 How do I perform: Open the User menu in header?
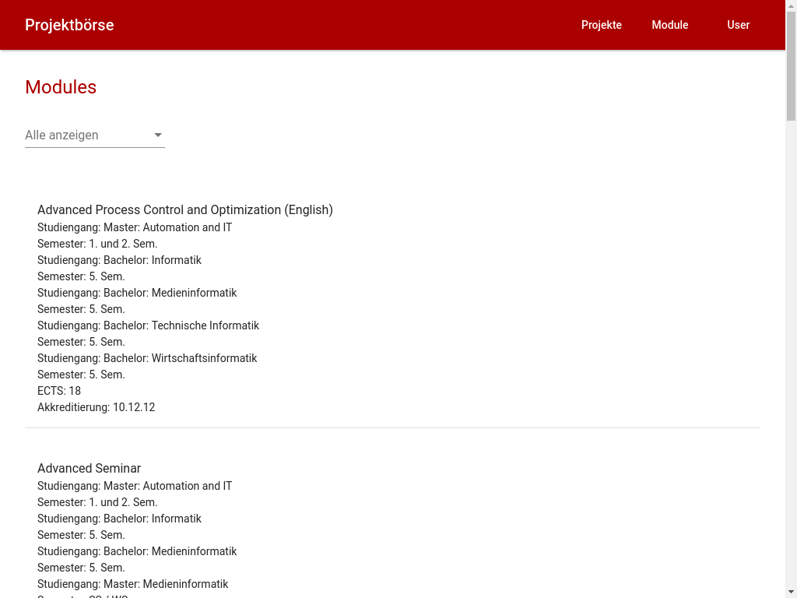point(738,25)
